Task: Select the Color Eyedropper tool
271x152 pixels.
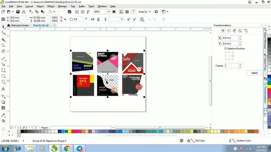Action: point(3,115)
